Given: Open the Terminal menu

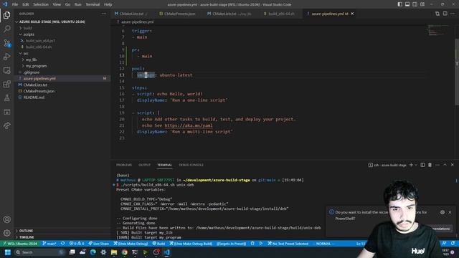Looking at the screenshot, I should (93, 4).
